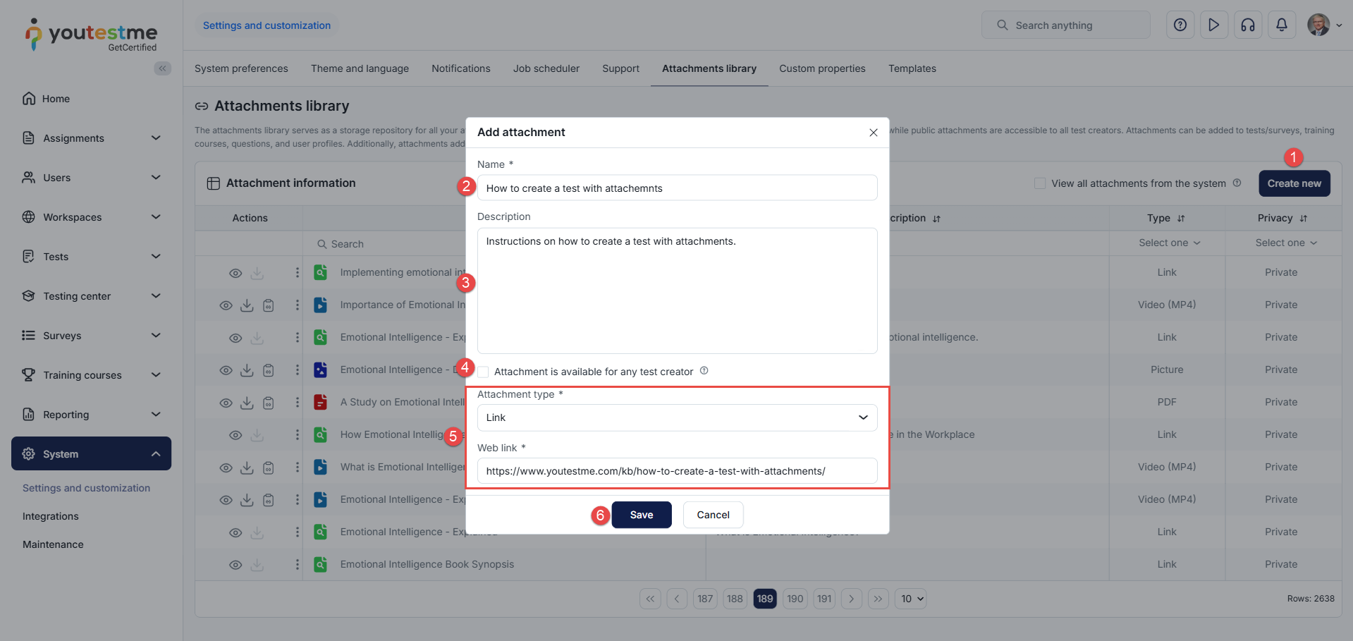
Task: Click the Cancel button in dialog
Action: click(x=713, y=515)
